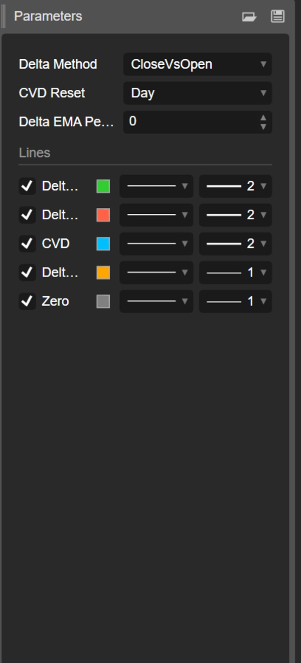This screenshot has width=301, height=663.
Task: Open a saved parameters preset via folder icon
Action: point(249,16)
